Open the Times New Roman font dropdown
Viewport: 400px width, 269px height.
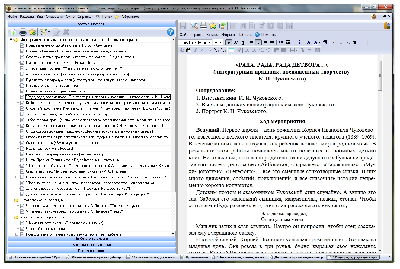click(x=209, y=42)
